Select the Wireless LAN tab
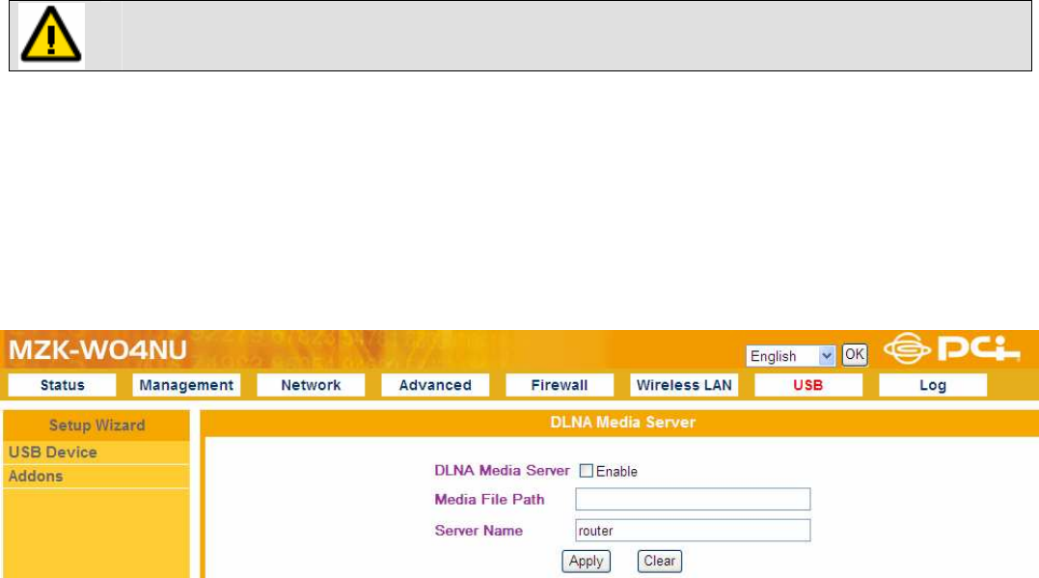Image resolution: width=1039 pixels, height=578 pixels. pyautogui.click(x=684, y=385)
